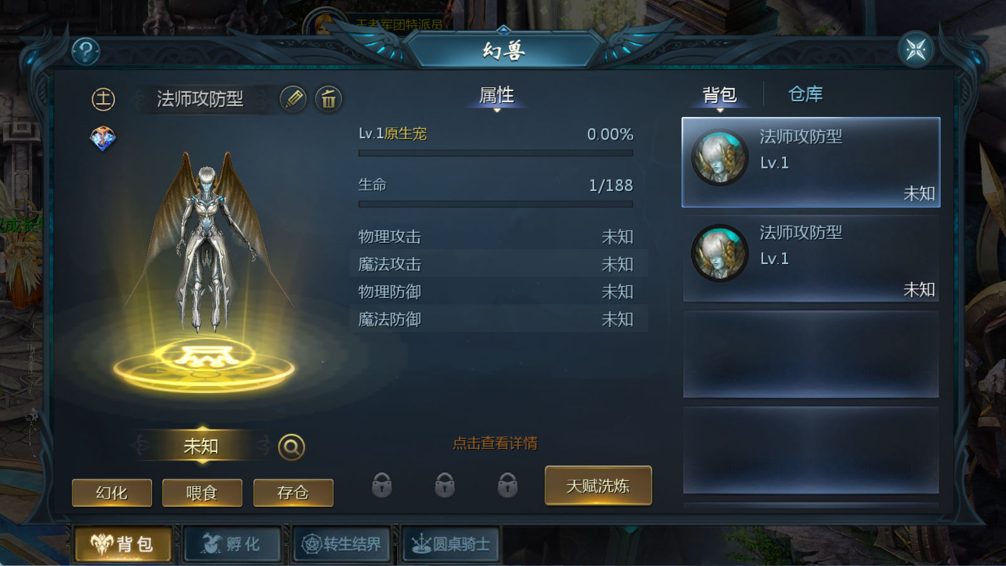Click the pencil rename icon

point(293,99)
